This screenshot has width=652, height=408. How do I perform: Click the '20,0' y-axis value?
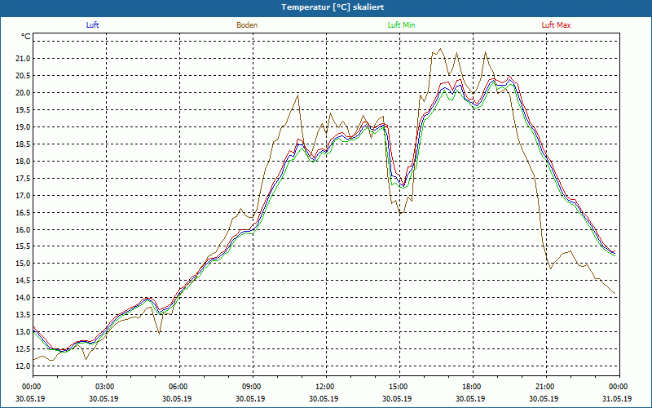click(x=23, y=92)
